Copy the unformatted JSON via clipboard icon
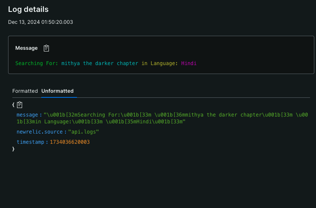 click(x=20, y=105)
